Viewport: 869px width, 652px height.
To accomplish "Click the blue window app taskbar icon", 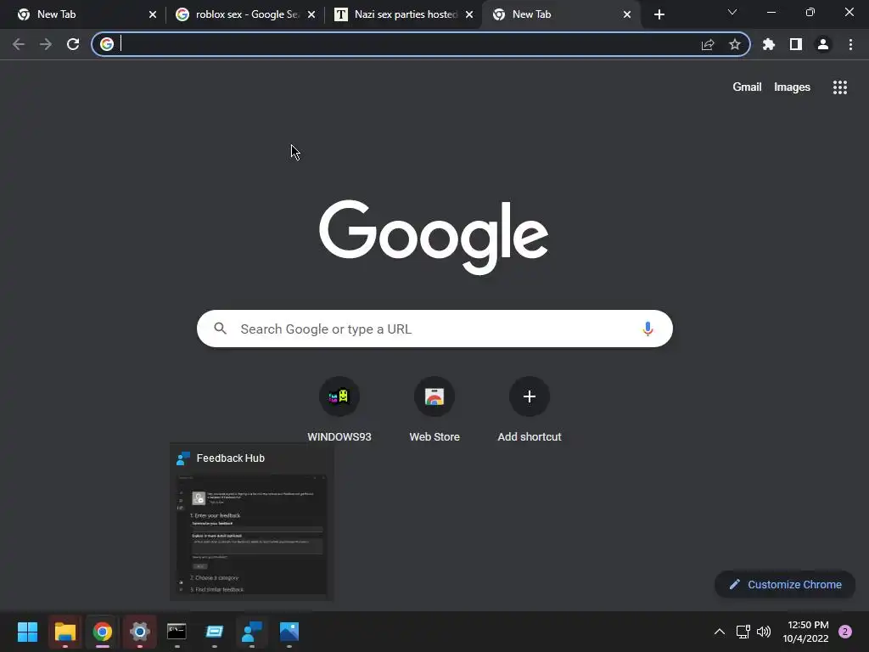I will [x=215, y=632].
